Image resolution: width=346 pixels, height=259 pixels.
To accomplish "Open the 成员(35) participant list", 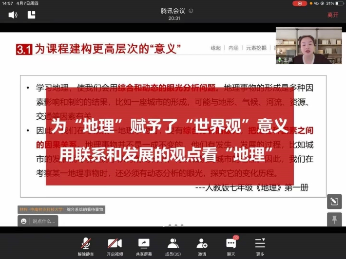I will [173, 246].
